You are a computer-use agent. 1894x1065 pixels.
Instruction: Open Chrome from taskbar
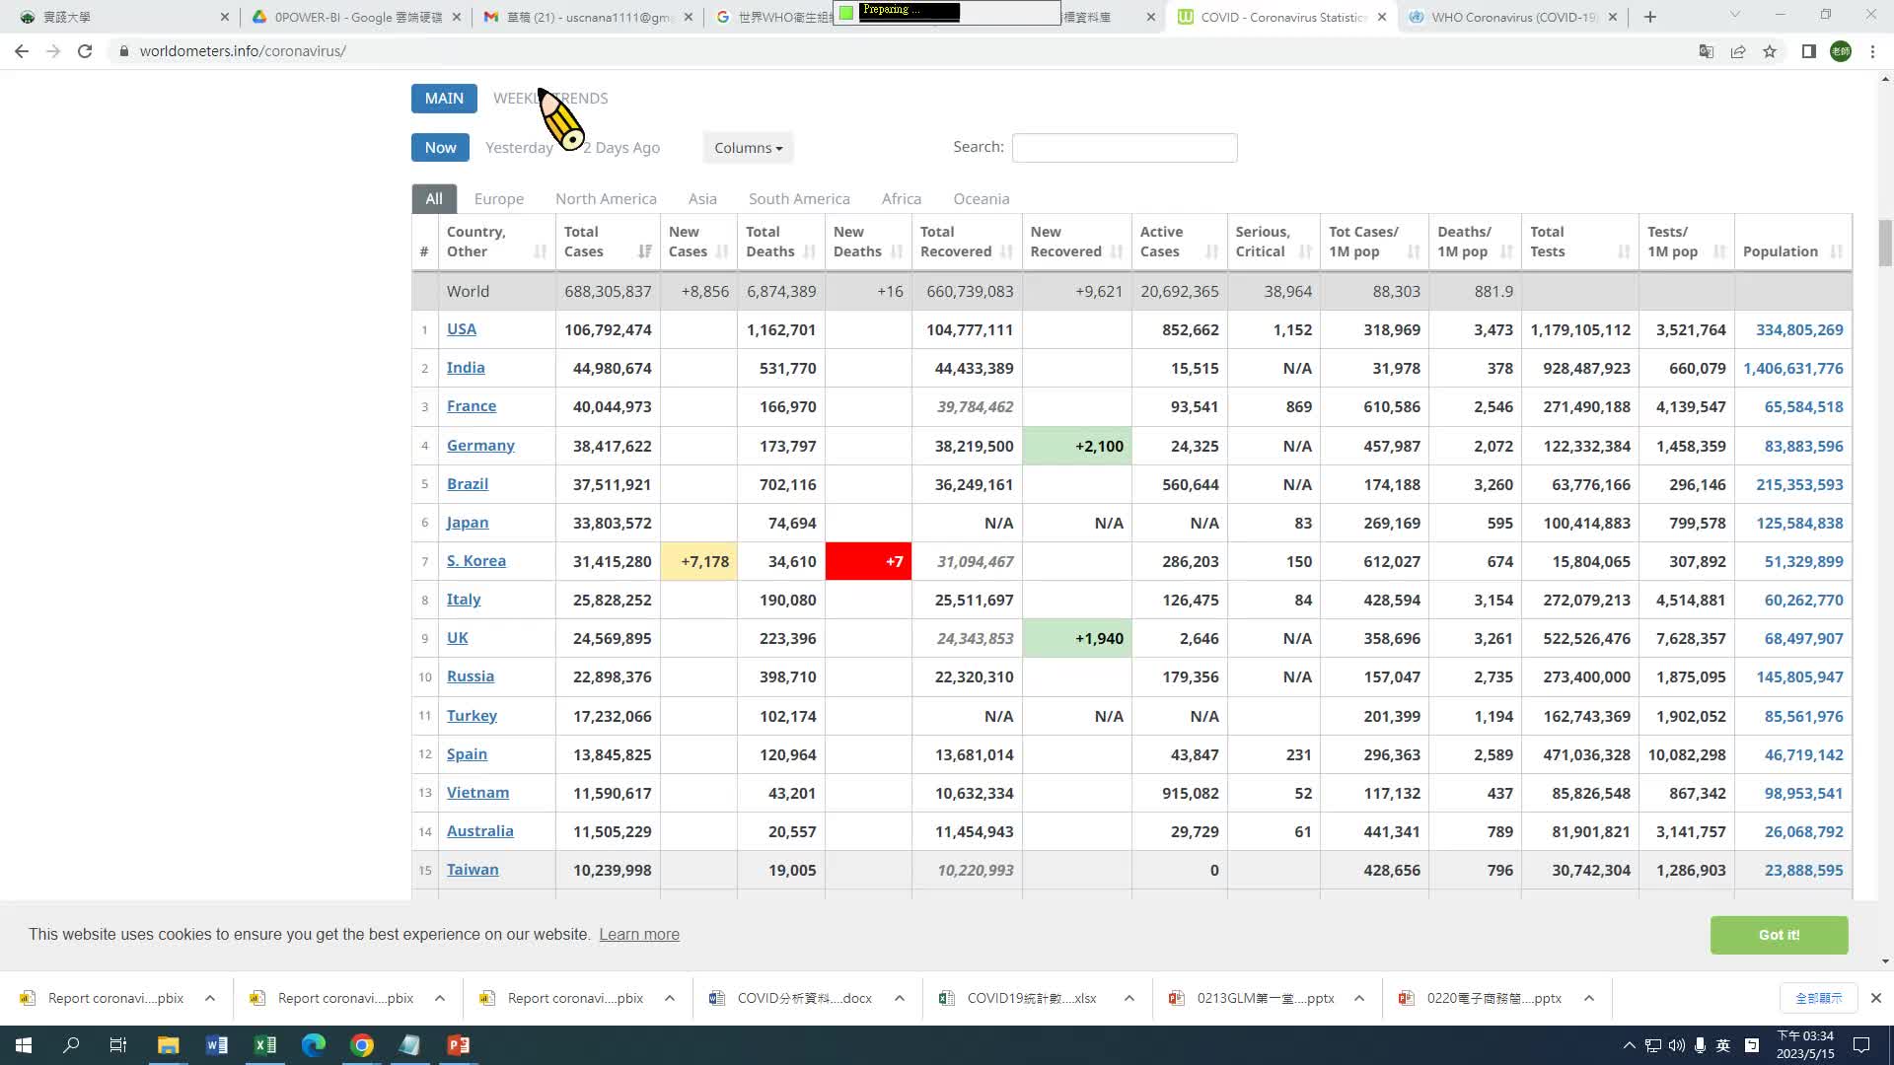click(362, 1045)
